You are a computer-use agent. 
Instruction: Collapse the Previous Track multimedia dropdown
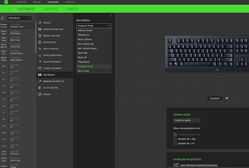[x=94, y=26]
